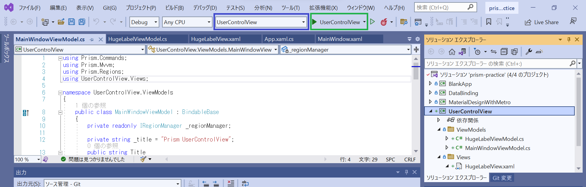Click the Show All Files icon

click(514, 52)
